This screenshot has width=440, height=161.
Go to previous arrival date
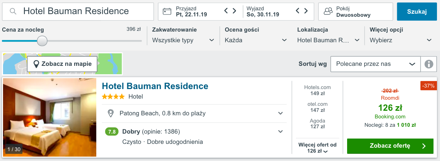tap(226, 11)
